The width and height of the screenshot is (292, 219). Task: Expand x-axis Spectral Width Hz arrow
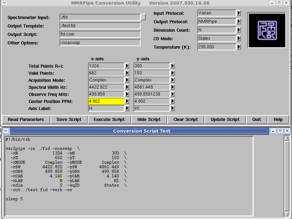[x=127, y=87]
